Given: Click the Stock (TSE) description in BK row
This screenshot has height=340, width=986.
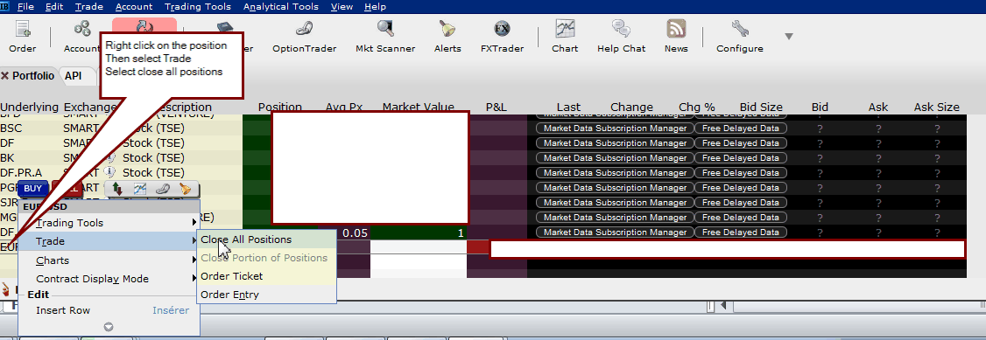Looking at the screenshot, I should pos(153,158).
